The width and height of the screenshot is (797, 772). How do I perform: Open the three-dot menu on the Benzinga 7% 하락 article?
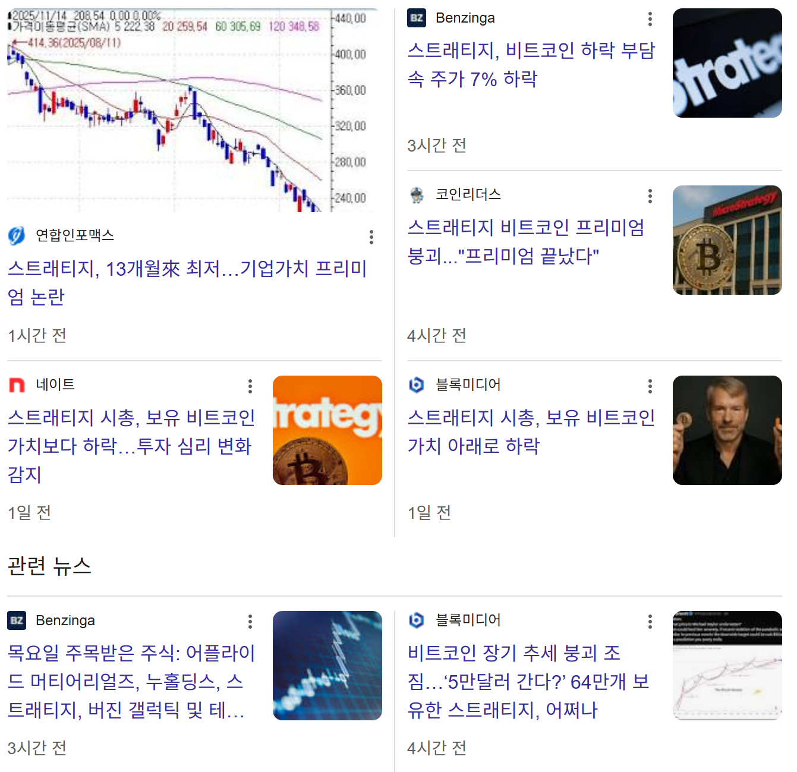tap(650, 19)
